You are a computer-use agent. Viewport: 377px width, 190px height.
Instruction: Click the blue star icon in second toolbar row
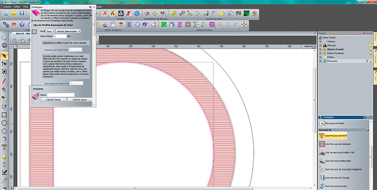point(22,25)
